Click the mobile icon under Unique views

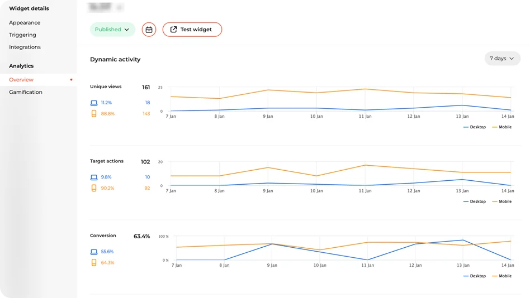94,113
